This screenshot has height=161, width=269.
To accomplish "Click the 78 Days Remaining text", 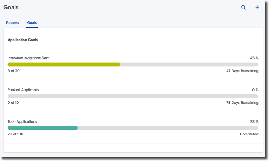I will tap(242, 102).
